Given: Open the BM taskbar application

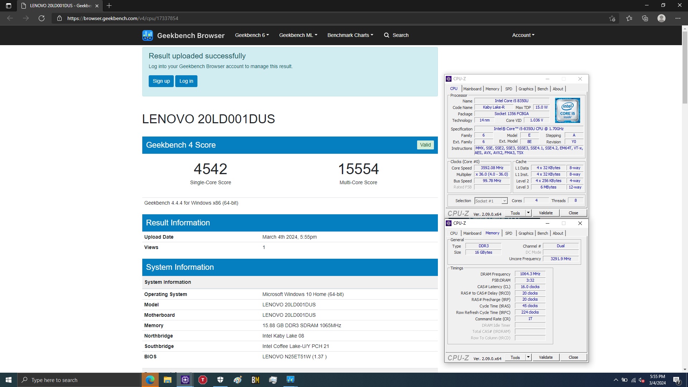Looking at the screenshot, I should coord(255,380).
